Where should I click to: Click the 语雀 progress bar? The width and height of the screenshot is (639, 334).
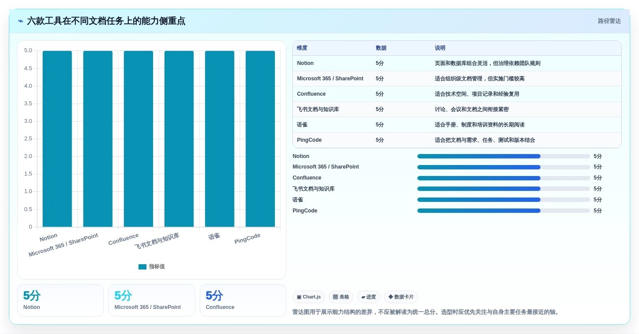504,200
